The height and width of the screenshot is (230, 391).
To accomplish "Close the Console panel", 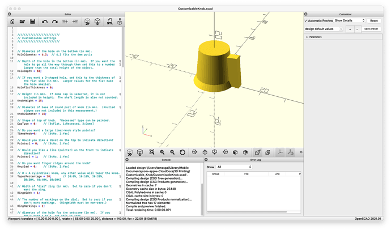I will pos(127,160).
